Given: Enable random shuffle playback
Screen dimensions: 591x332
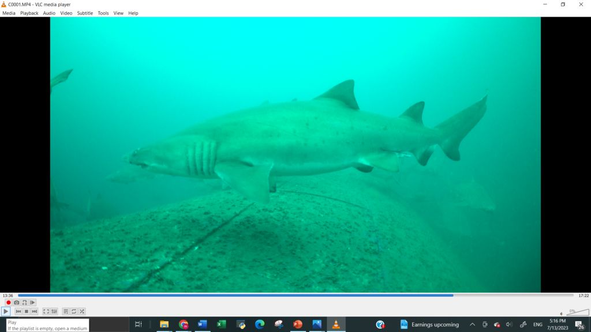Looking at the screenshot, I should point(82,311).
